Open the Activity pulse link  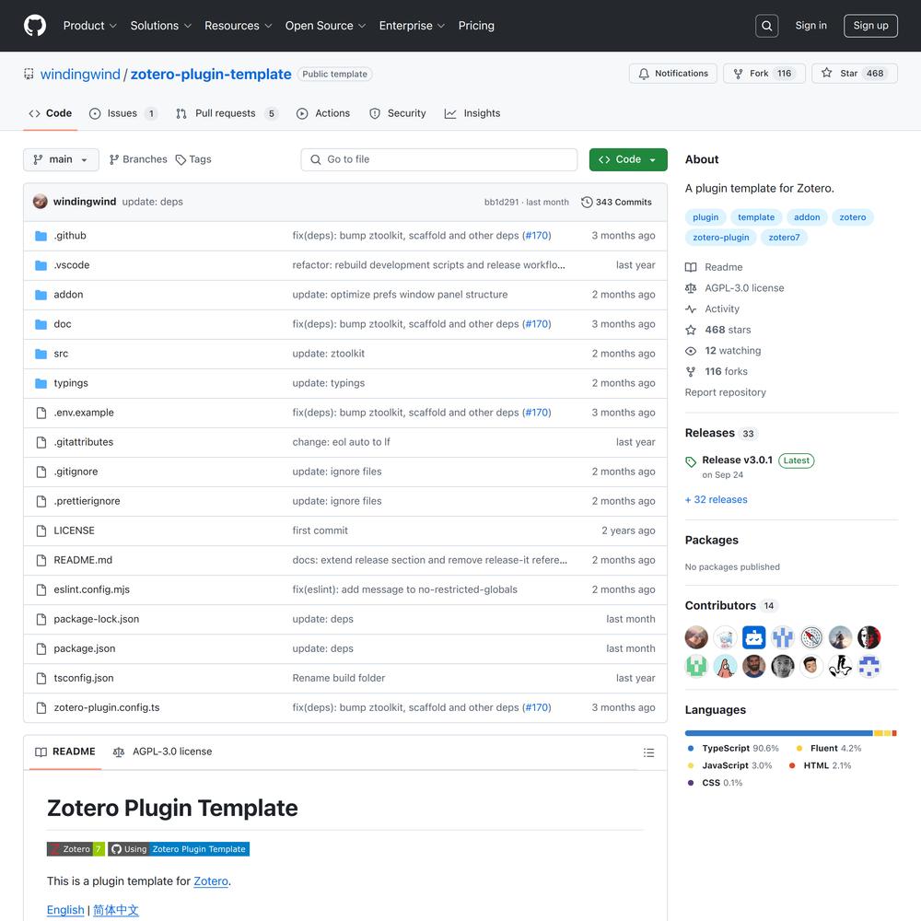tap(722, 309)
